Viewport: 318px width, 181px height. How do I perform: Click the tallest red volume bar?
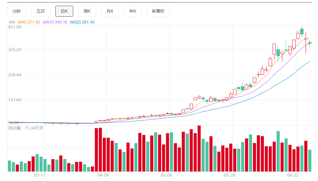(199, 149)
